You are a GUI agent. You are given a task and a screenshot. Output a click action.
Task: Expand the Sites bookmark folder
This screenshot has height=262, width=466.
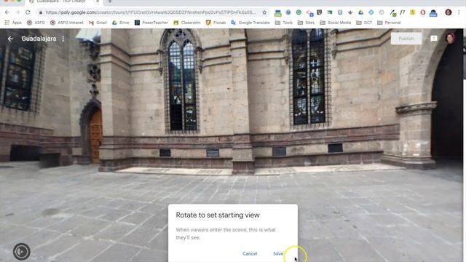click(x=306, y=23)
